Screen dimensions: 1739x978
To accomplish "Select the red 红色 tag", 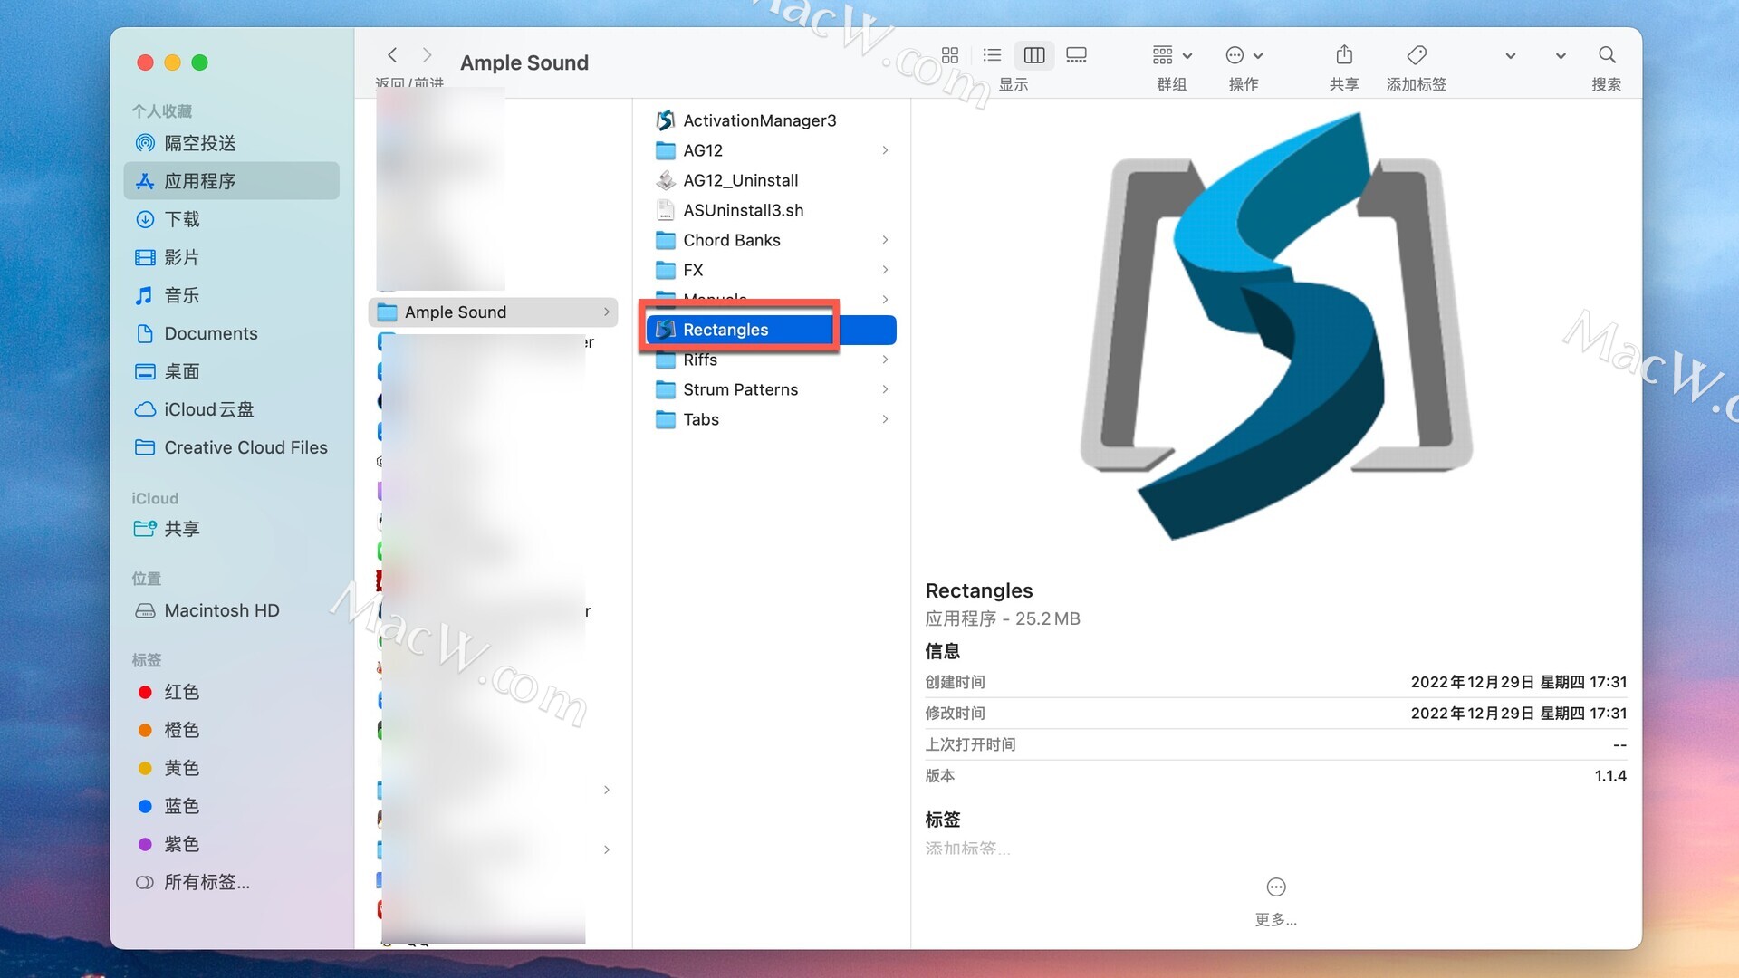I will [x=231, y=692].
